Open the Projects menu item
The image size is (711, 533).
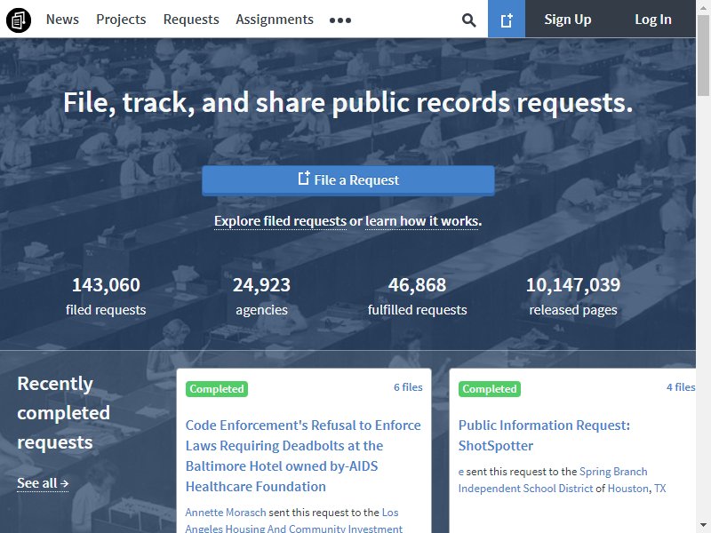click(121, 20)
